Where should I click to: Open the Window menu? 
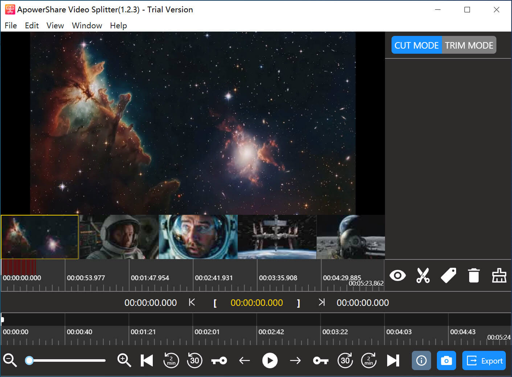87,25
